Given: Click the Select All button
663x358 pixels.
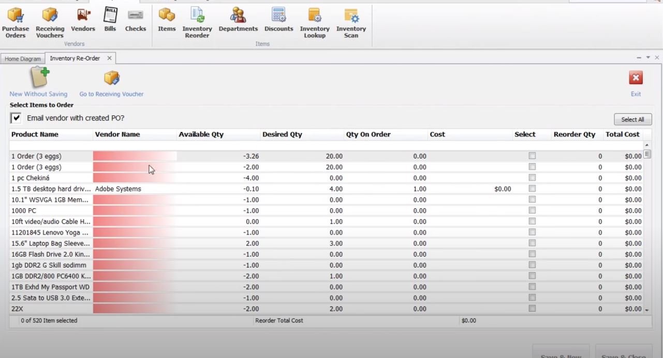Looking at the screenshot, I should pos(632,119).
